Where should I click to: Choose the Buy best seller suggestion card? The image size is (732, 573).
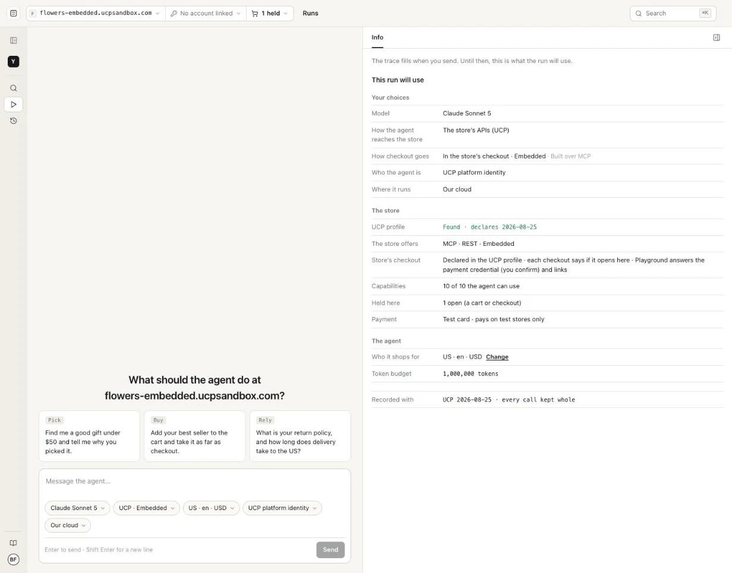(x=194, y=436)
